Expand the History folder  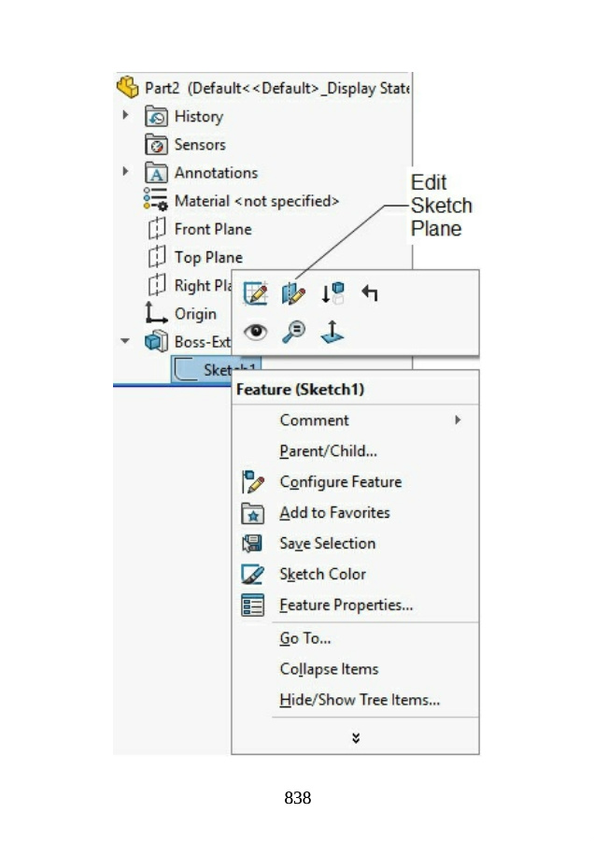[x=126, y=116]
